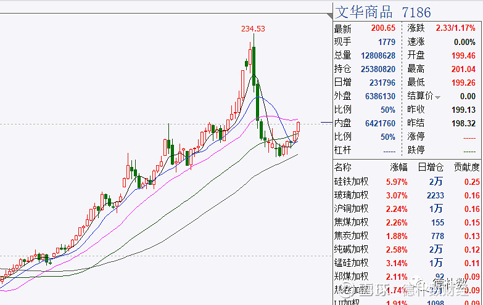
Task: Click the 郑煤加权 row
Action: pyautogui.click(x=407, y=277)
